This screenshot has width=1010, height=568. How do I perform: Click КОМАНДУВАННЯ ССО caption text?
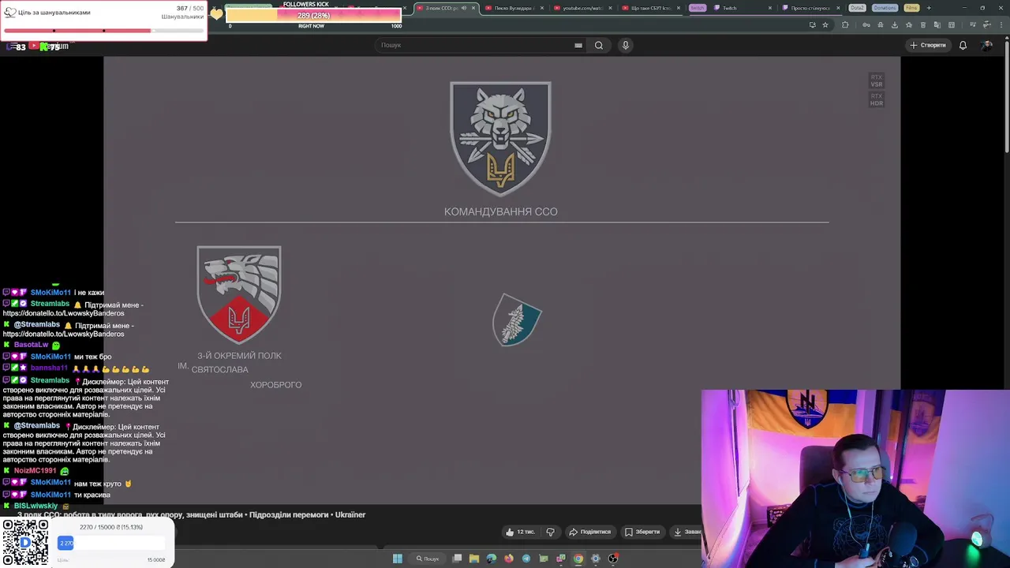(500, 211)
